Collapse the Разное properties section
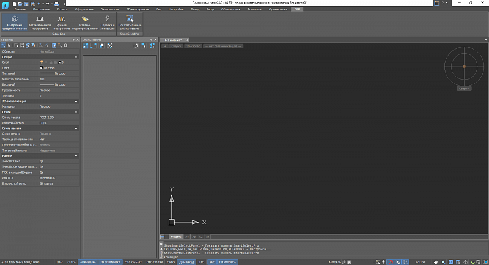Image resolution: width=489 pixels, height=265 pixels. click(x=76, y=155)
